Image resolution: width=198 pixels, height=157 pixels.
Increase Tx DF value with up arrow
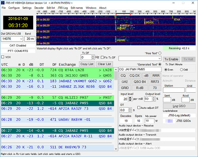click(93, 56)
